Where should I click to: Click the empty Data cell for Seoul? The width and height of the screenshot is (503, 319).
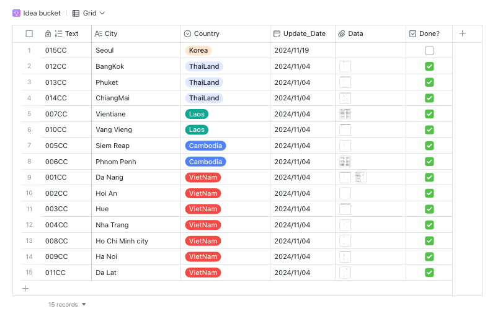click(370, 50)
